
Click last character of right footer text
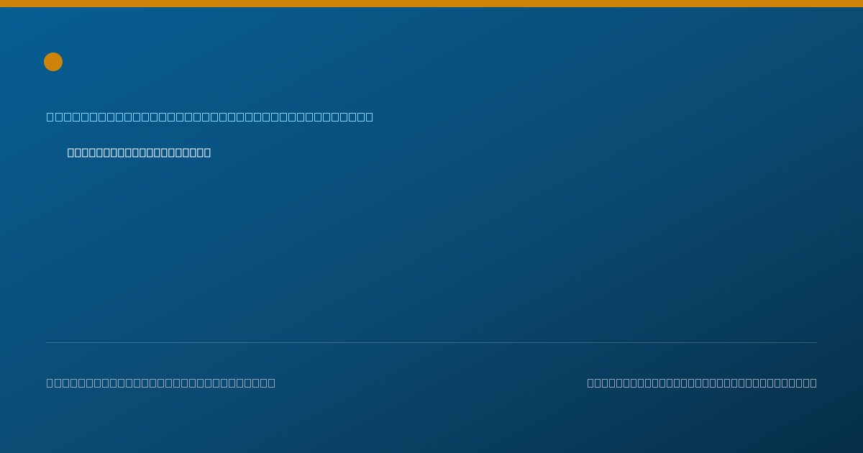813,383
